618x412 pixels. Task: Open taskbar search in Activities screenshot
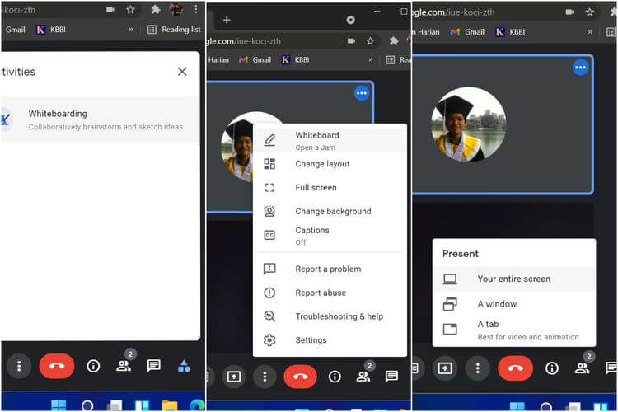pos(87,405)
